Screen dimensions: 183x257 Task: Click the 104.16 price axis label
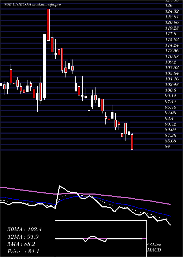pyautogui.click(x=172, y=79)
